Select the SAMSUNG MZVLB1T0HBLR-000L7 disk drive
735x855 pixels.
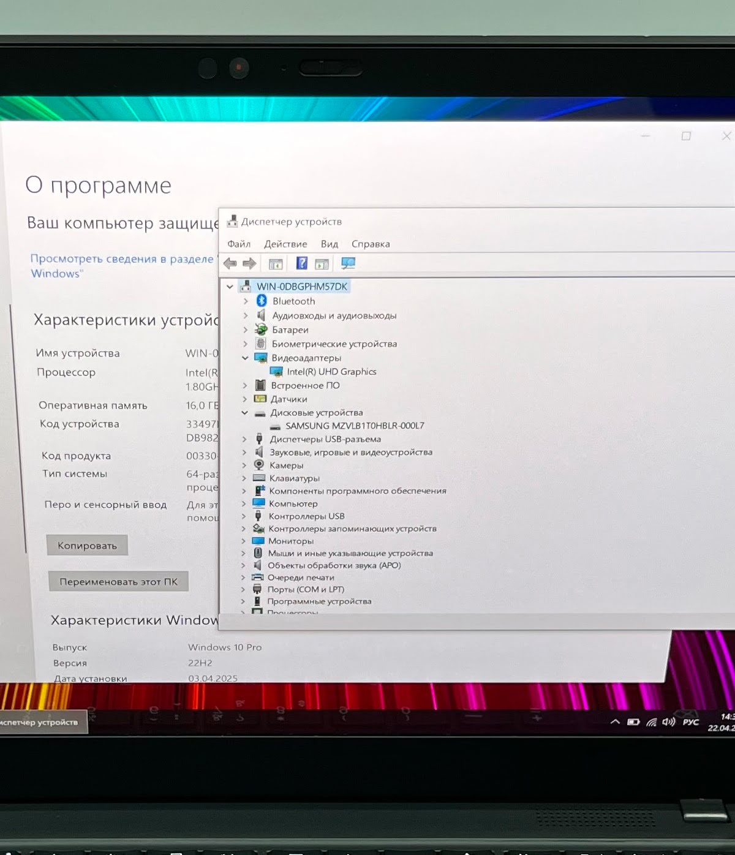tap(354, 426)
